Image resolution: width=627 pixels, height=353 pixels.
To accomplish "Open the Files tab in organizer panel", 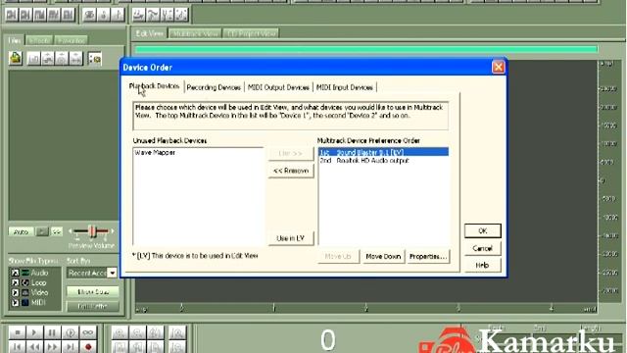I will 15,40.
